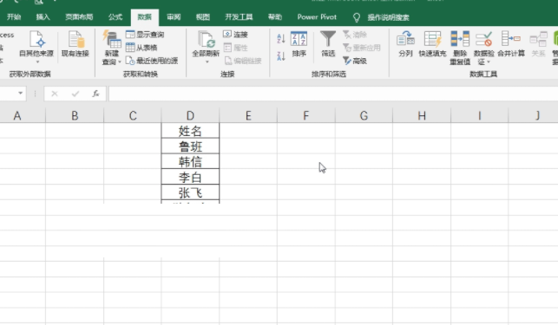This screenshot has width=558, height=325.
Task: Select column B header
Action: (x=75, y=115)
